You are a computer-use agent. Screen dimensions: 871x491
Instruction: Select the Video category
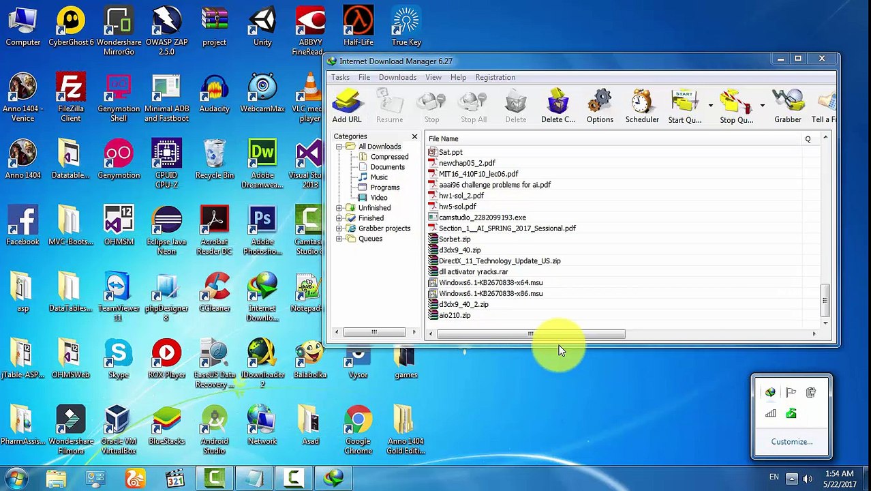[379, 198]
